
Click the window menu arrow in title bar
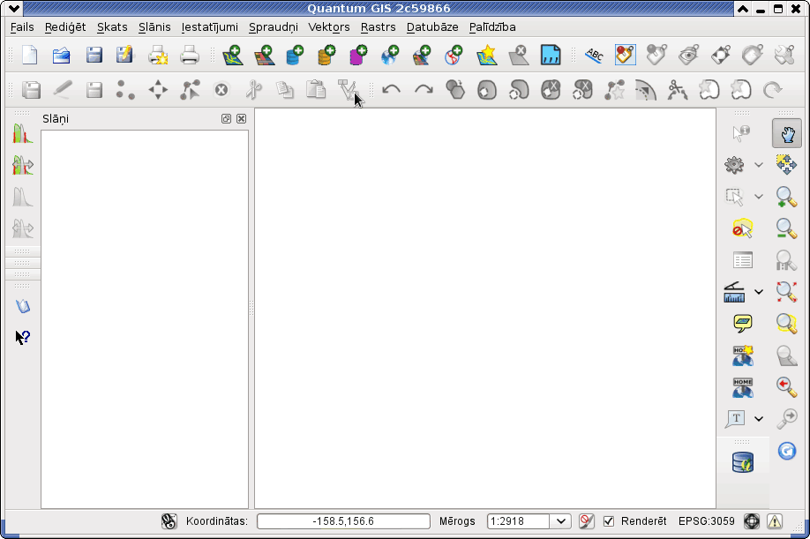coord(14,8)
